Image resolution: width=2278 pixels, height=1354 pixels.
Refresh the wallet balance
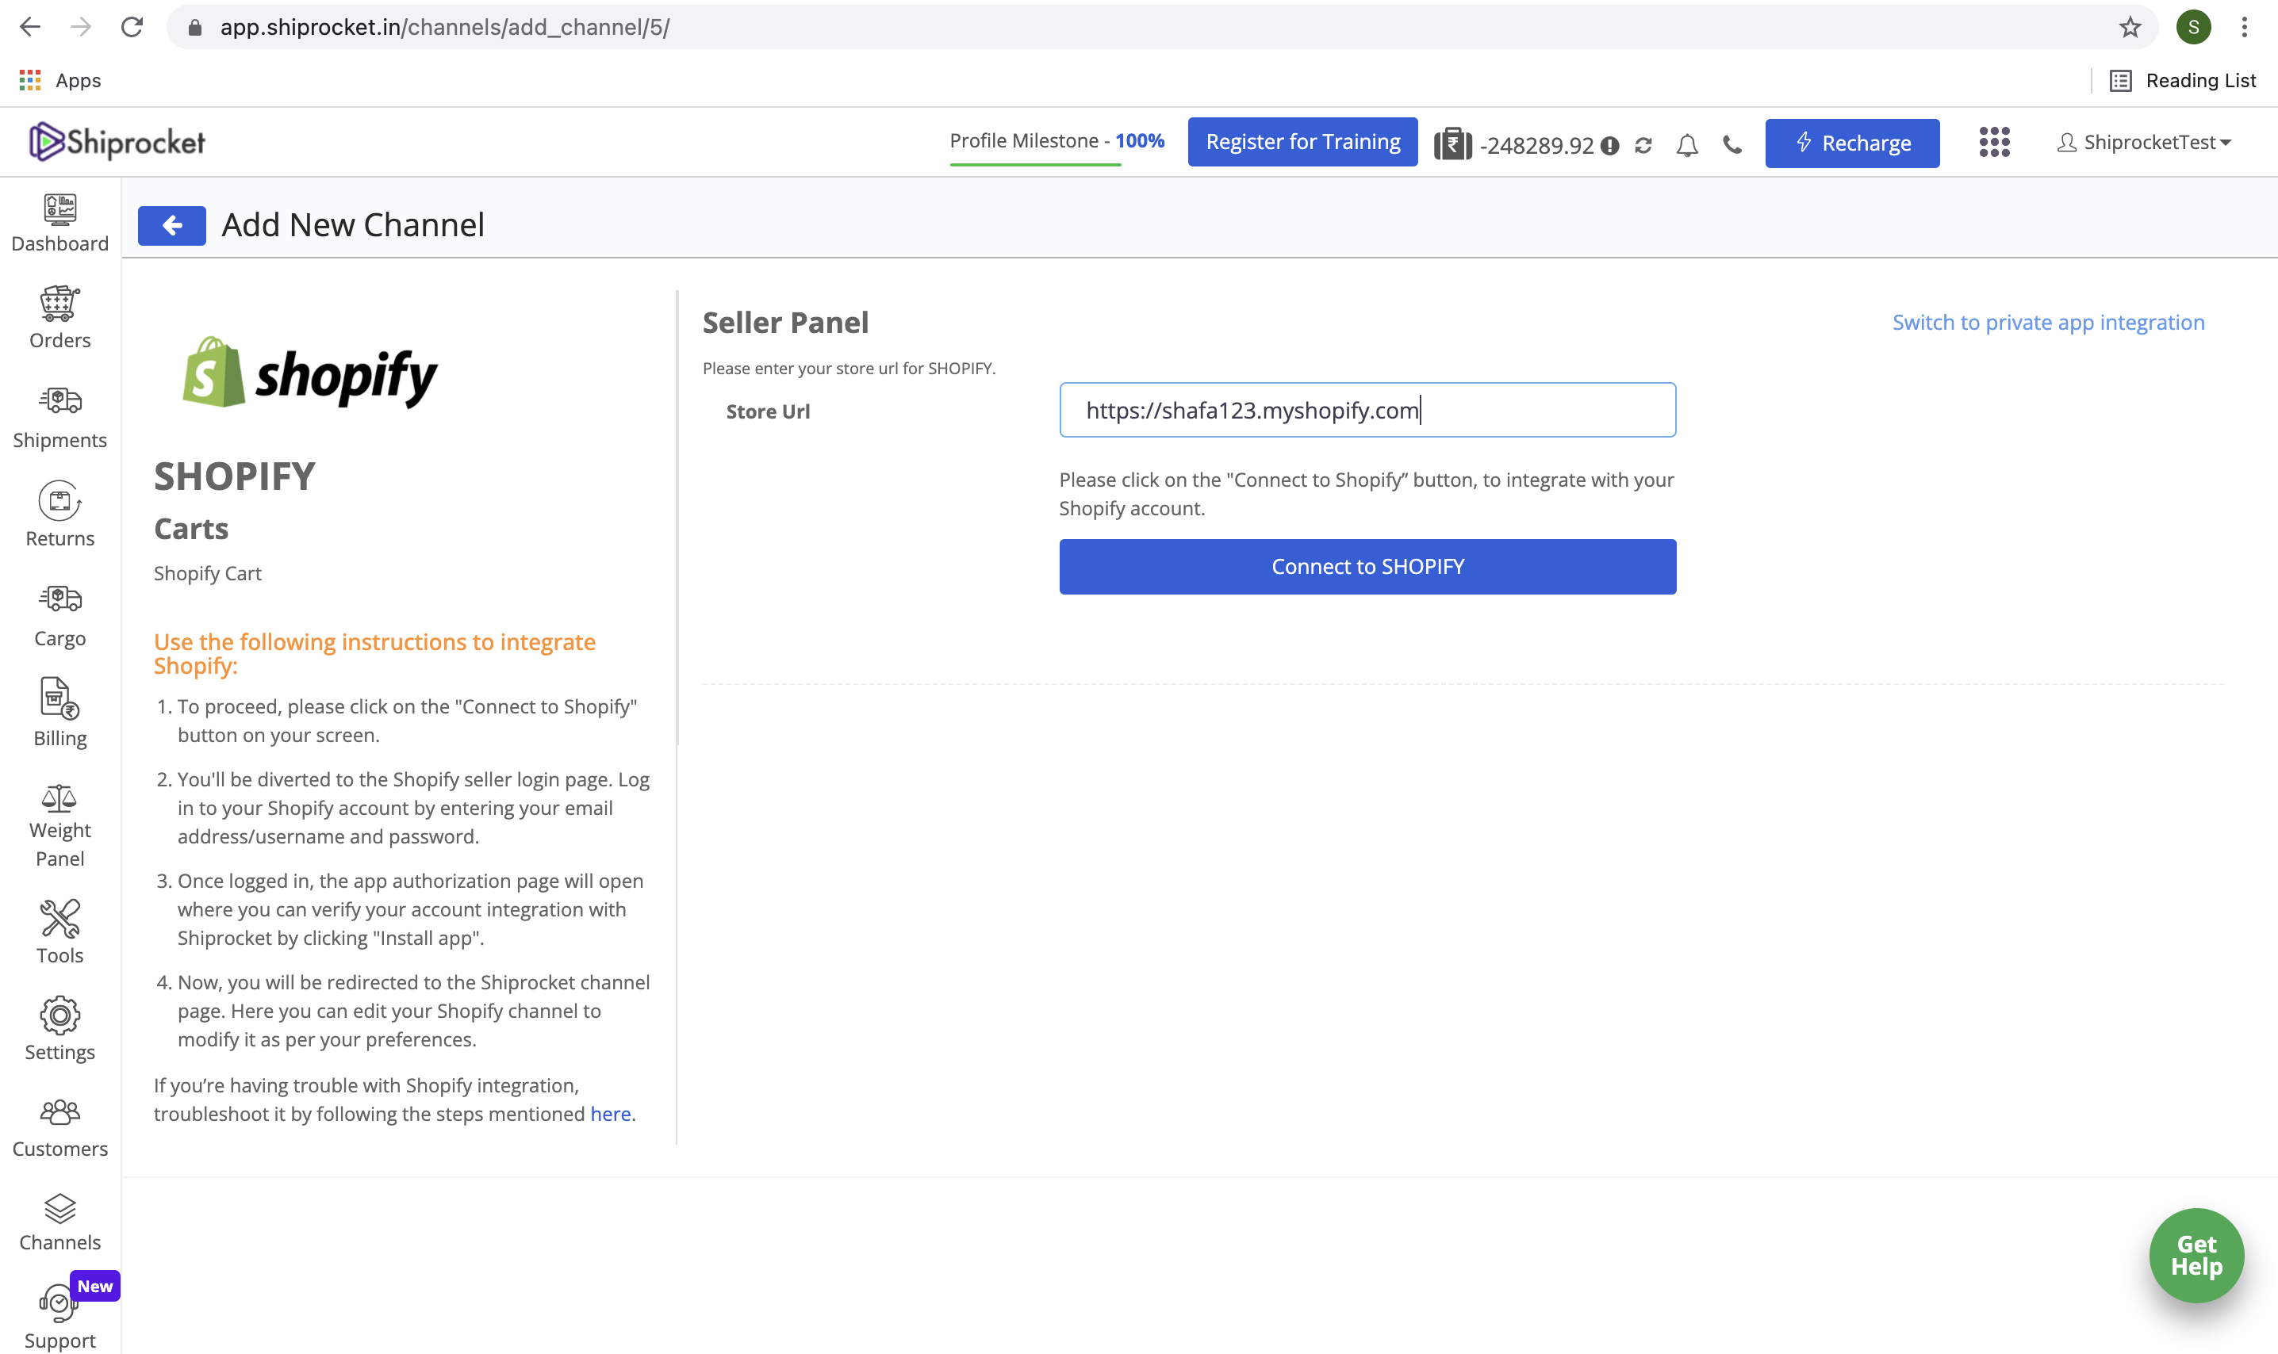click(x=1643, y=143)
